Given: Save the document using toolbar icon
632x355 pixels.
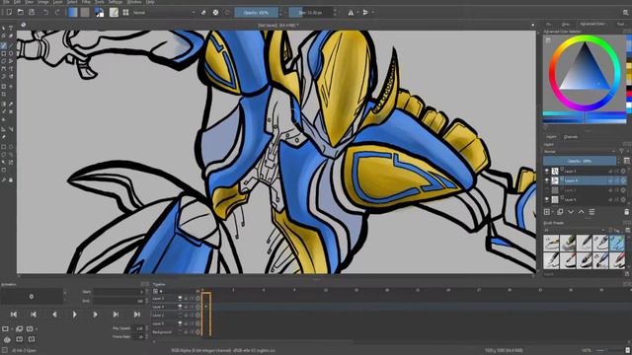Looking at the screenshot, I should pyautogui.click(x=32, y=13).
